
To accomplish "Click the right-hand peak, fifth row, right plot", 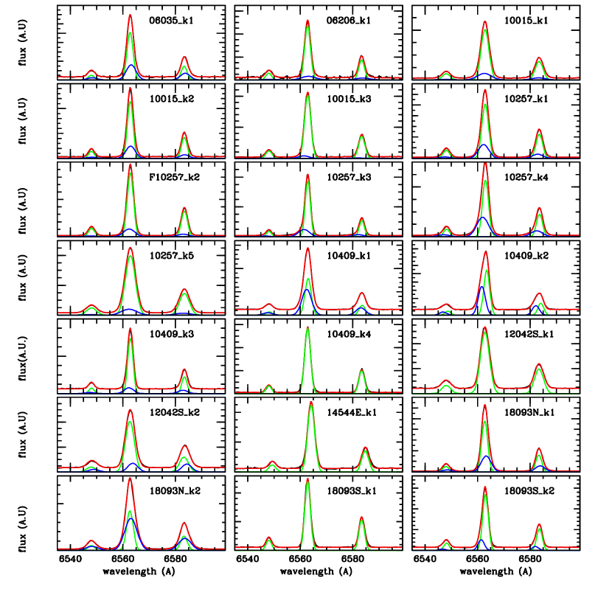I will point(539,366).
